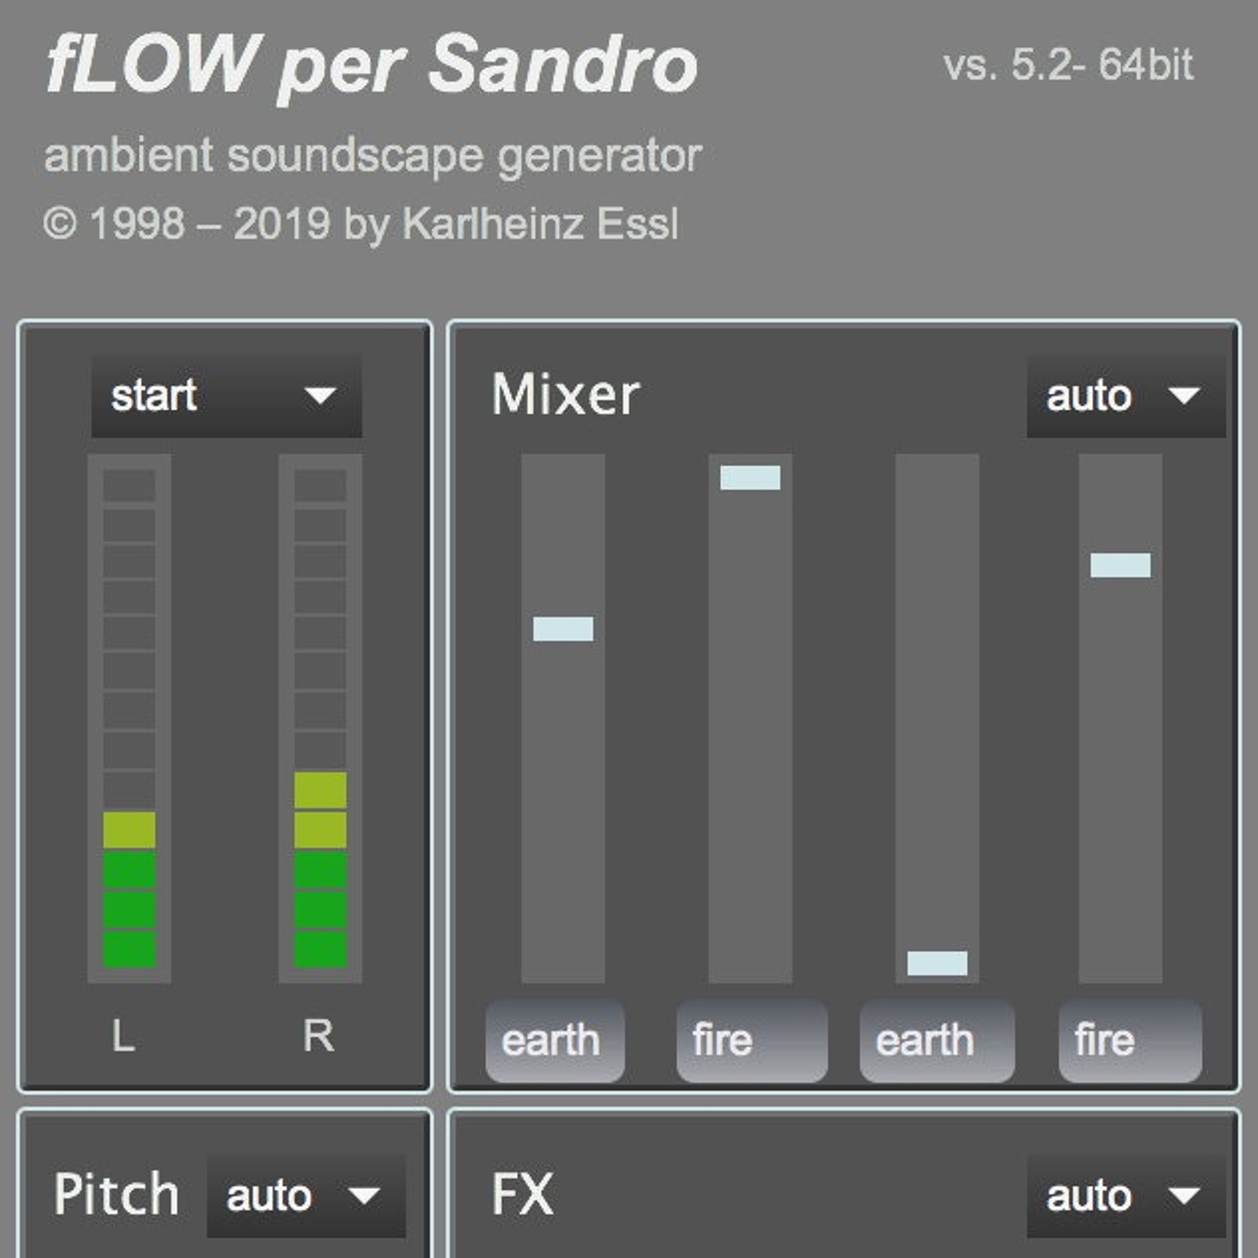Screen dimensions: 1258x1258
Task: Click the L meter label
Action: (x=123, y=1035)
